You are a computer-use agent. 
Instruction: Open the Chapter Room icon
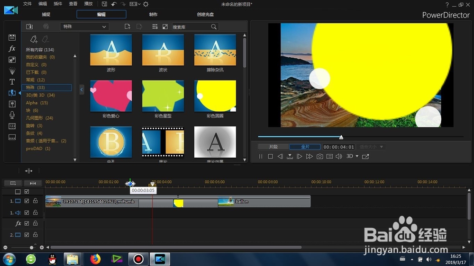point(12,126)
